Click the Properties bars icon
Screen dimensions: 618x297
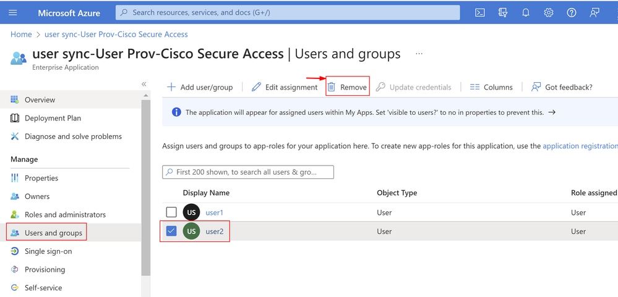(x=15, y=178)
